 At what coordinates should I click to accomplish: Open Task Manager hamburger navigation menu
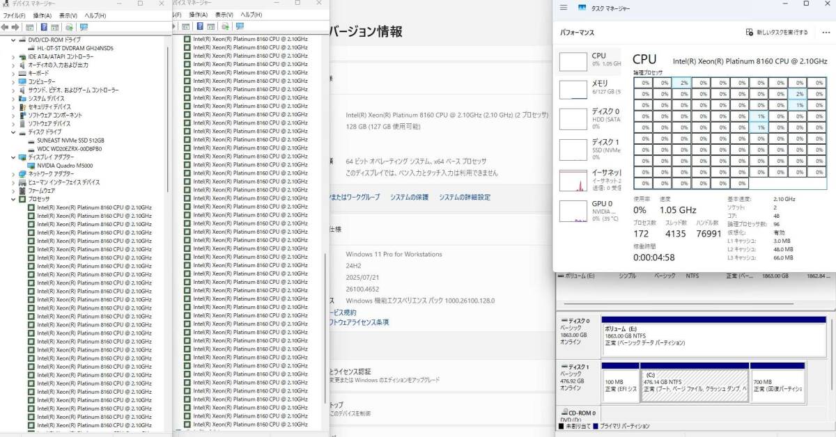pos(564,8)
